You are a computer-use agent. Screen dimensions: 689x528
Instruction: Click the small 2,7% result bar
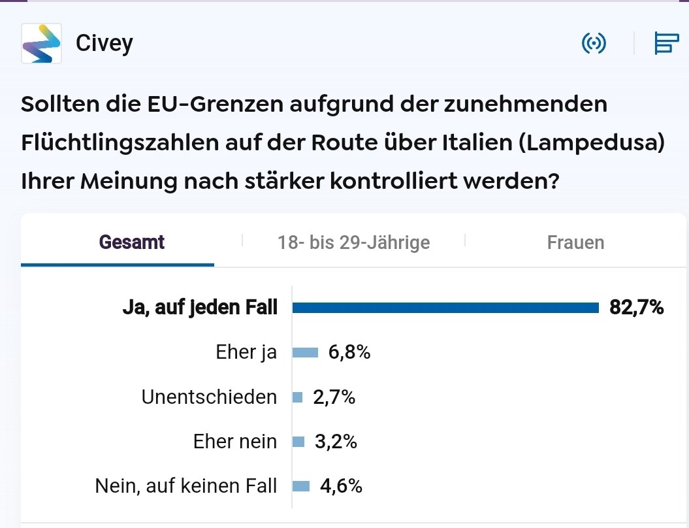298,397
